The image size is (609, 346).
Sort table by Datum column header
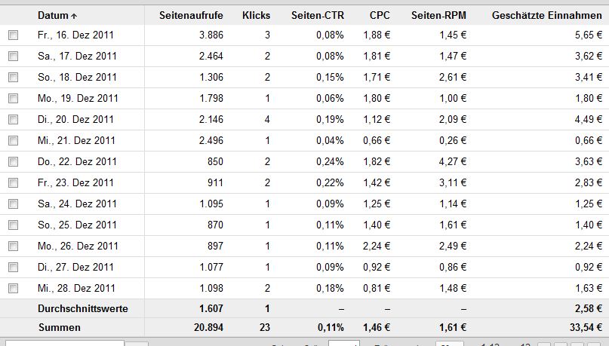click(53, 16)
